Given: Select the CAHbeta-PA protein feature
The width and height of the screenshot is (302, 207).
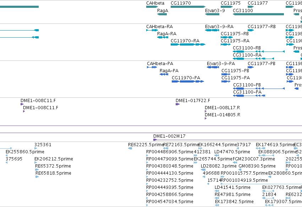Looking at the screenshot, I should tap(152, 67).
